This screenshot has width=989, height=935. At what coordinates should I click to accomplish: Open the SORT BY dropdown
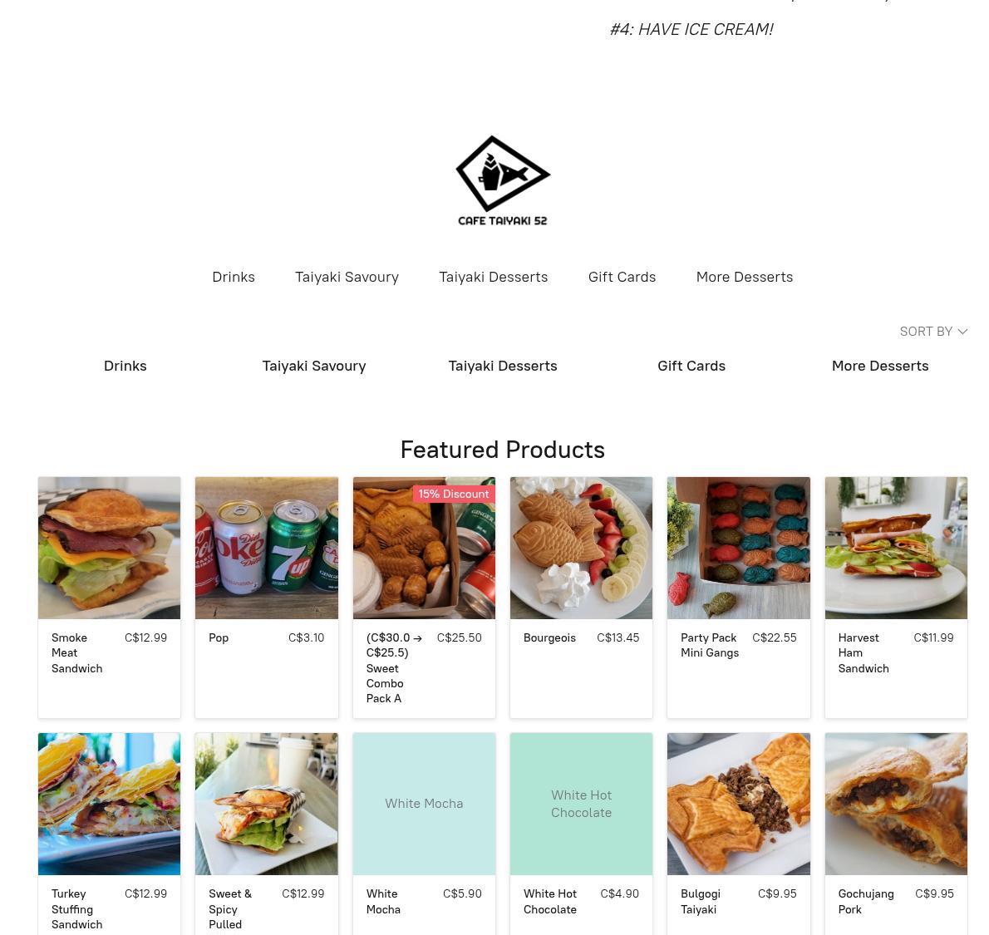click(932, 332)
